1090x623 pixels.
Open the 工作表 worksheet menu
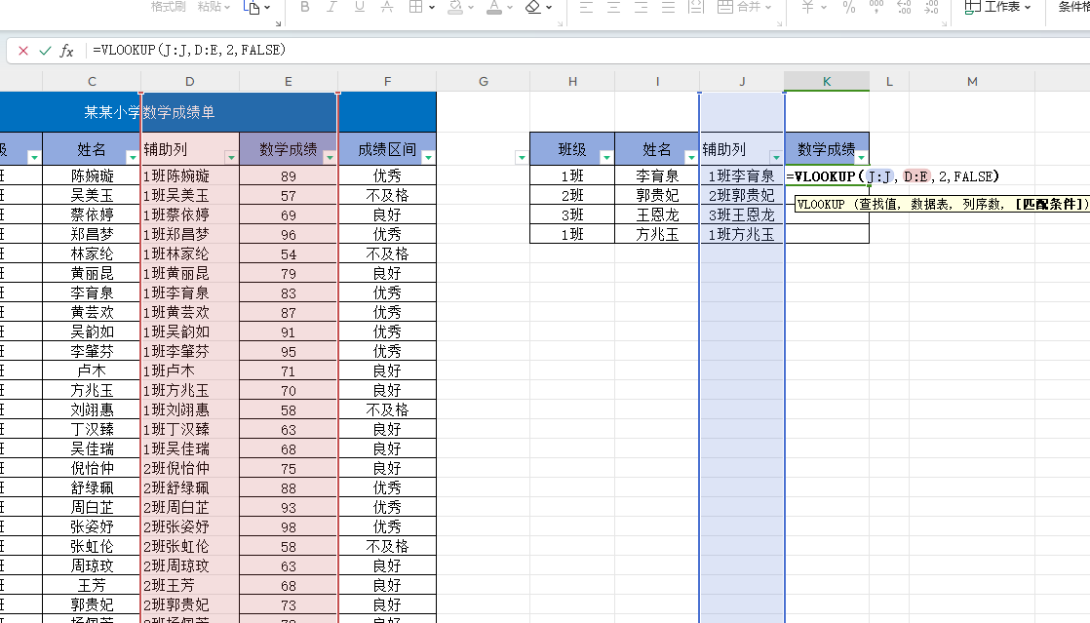[997, 7]
